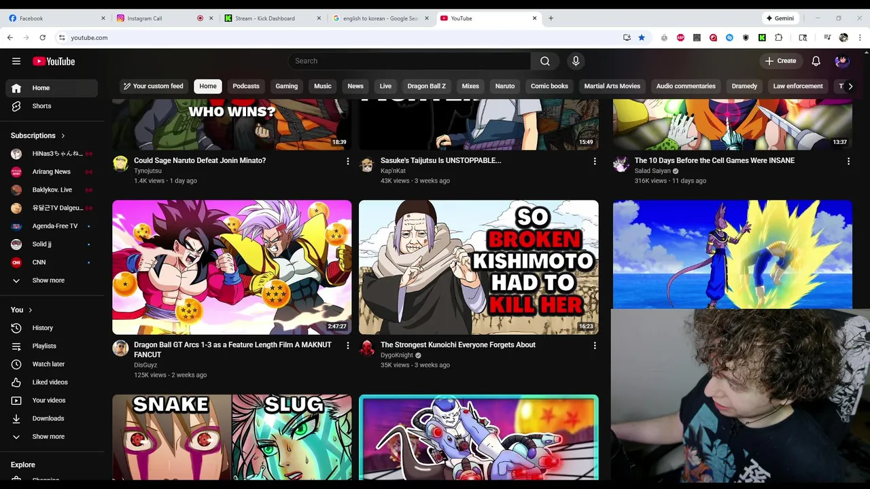Open the YouTube hamburger guide menu
The width and height of the screenshot is (870, 489).
coord(16,61)
